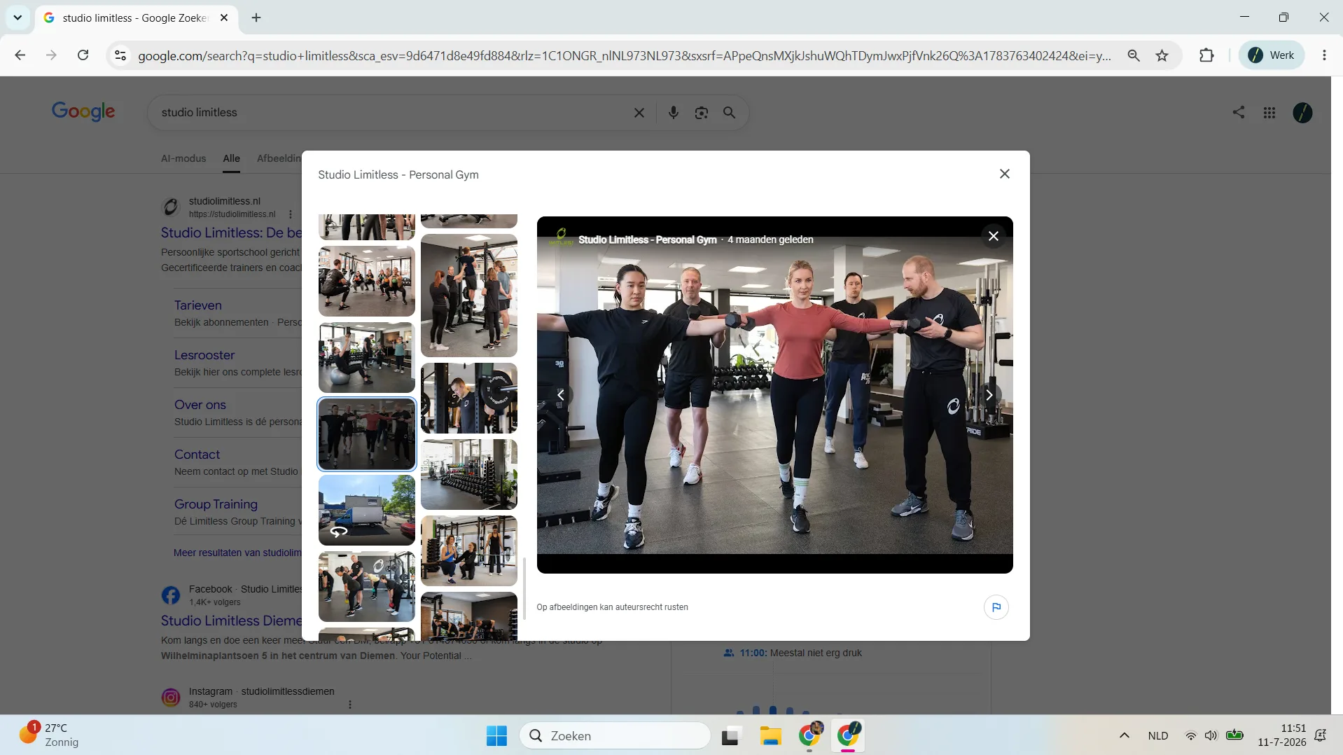Open Meer resultaten van studiolimitless link
Image resolution: width=1343 pixels, height=755 pixels.
coord(237,553)
